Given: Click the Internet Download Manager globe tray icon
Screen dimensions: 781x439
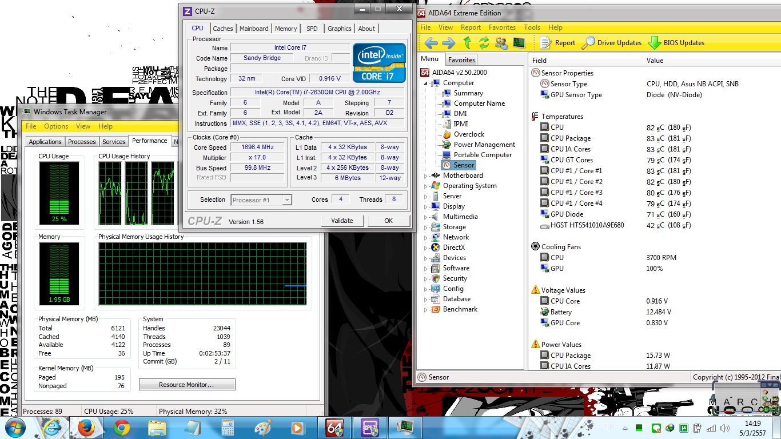Looking at the screenshot, I should pyautogui.click(x=670, y=428).
